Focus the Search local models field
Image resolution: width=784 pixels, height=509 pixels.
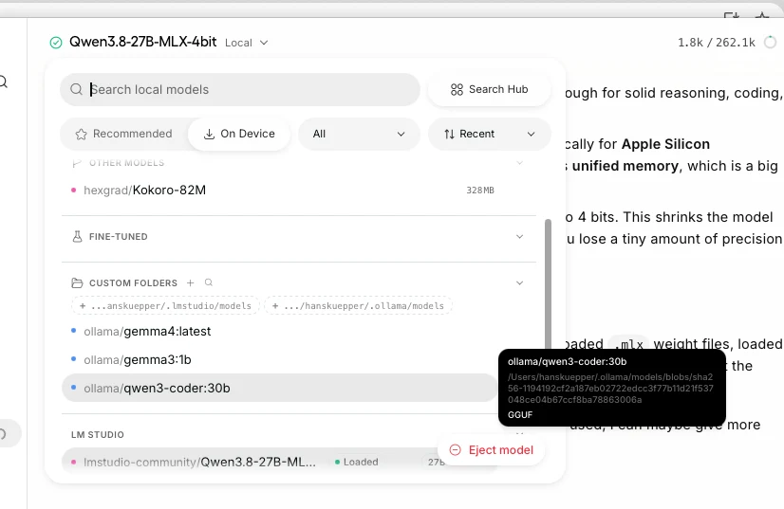point(240,89)
